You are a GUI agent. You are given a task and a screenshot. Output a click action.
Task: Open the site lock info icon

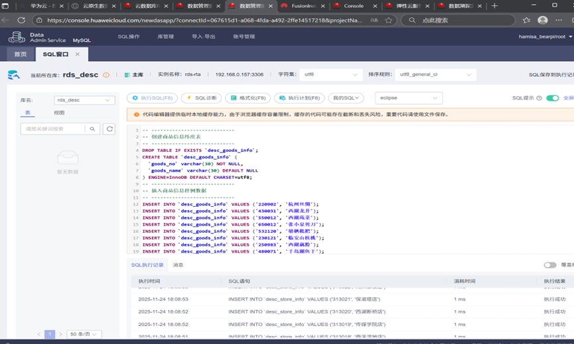pos(39,21)
